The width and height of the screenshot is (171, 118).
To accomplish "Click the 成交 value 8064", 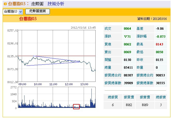I will pos(127,29).
